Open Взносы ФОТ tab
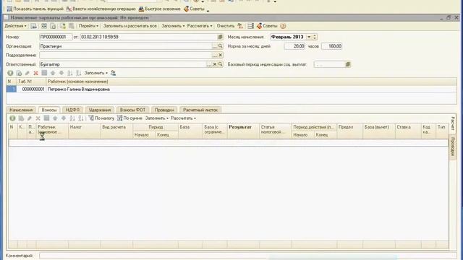Screen dimensions: 463x260 pos(132,110)
